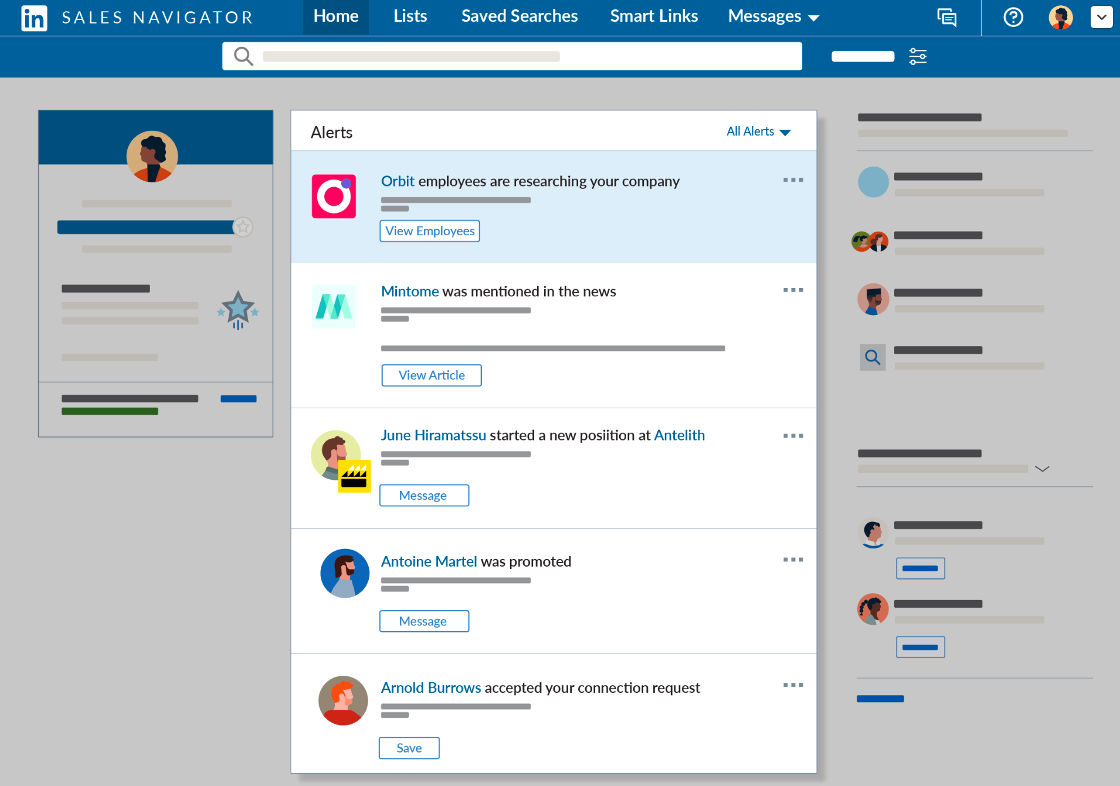Open the All Alerts filter dropdown
Viewport: 1120px width, 786px height.
pyautogui.click(x=758, y=131)
